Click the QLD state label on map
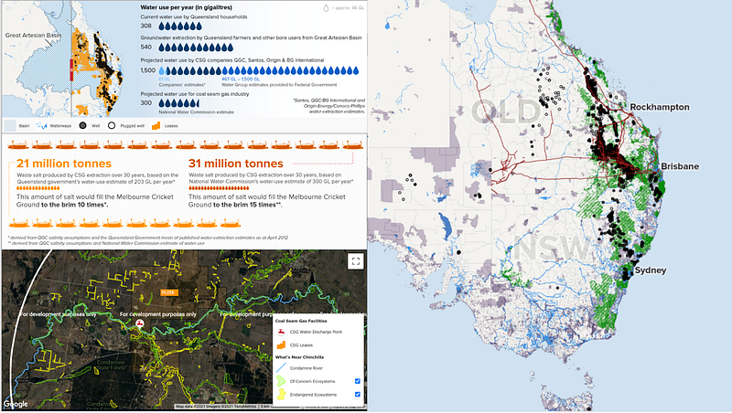Viewport: 732px width, 413px height. tap(506, 111)
